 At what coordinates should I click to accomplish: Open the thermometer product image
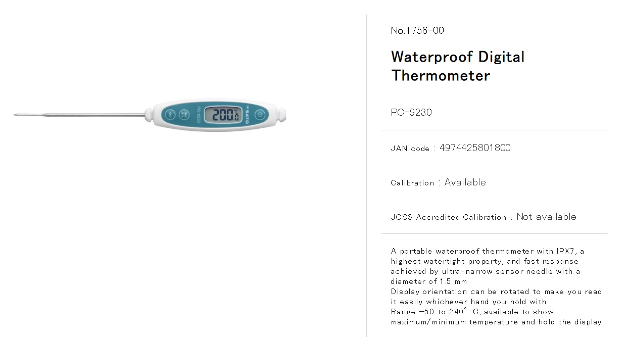click(x=150, y=115)
